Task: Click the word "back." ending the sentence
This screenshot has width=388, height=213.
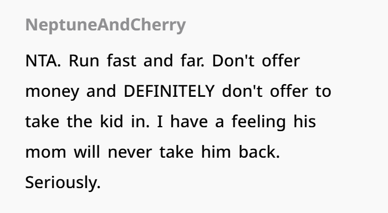Action: pyautogui.click(x=259, y=152)
